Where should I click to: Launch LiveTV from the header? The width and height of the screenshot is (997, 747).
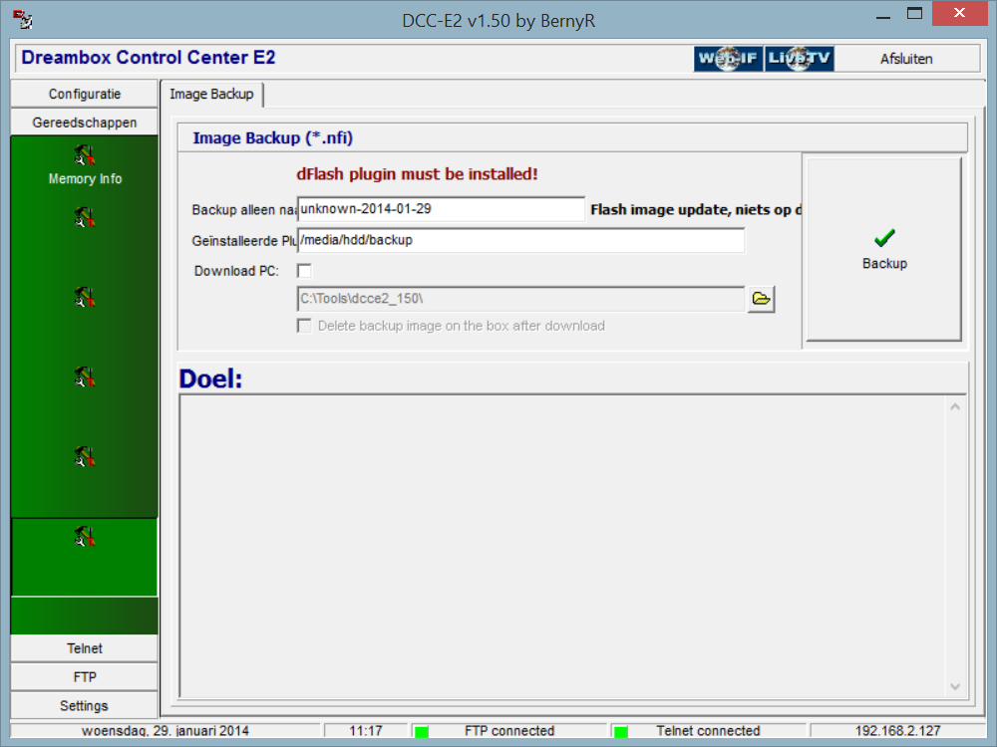pyautogui.click(x=800, y=59)
